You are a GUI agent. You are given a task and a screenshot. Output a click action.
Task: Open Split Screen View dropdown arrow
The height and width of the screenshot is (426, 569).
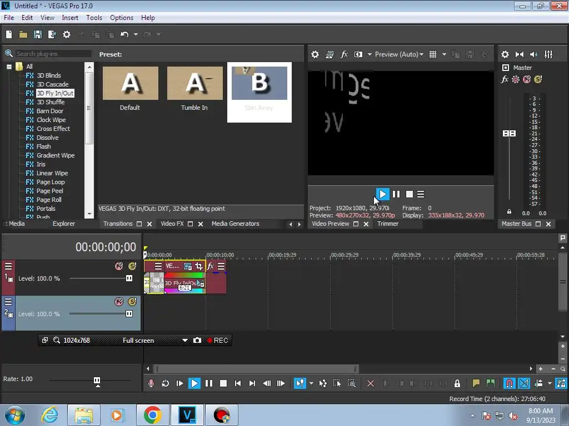pyautogui.click(x=370, y=54)
